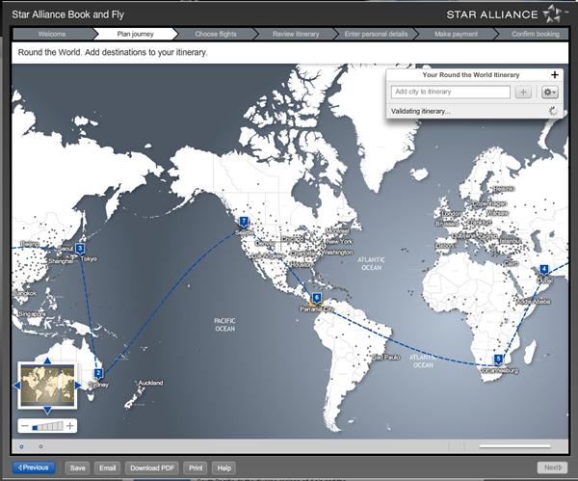Image resolution: width=578 pixels, height=481 pixels.
Task: Pan the map up with the arrow
Action: click(47, 361)
